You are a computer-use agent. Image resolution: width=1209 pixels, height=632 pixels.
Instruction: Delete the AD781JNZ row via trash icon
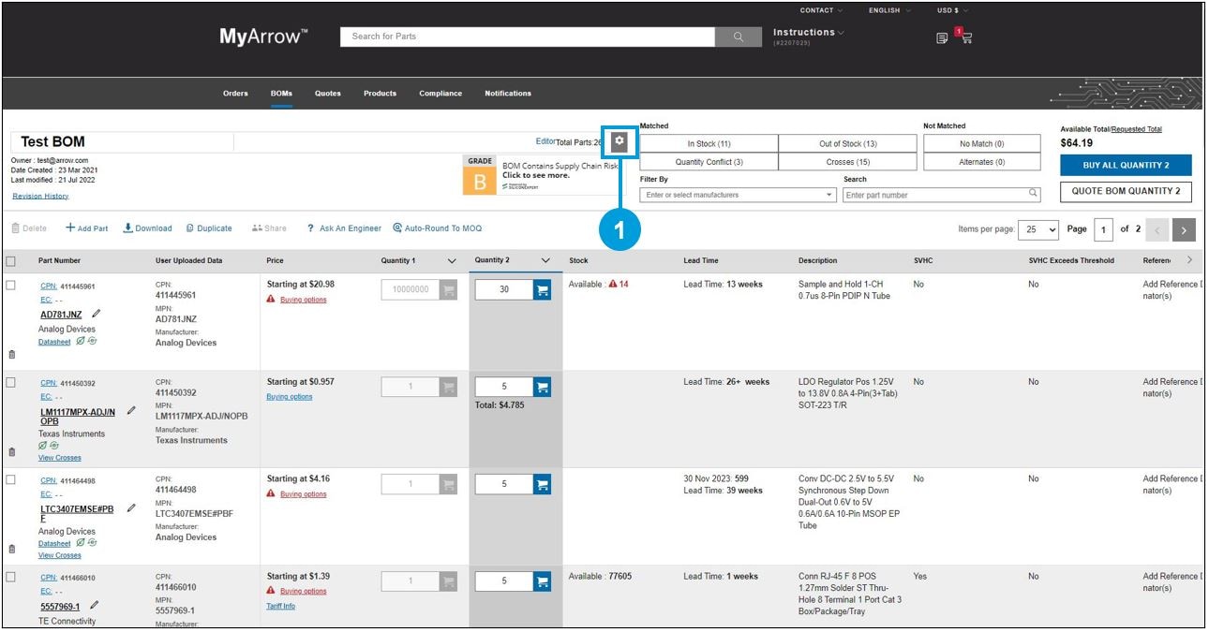tap(11, 355)
